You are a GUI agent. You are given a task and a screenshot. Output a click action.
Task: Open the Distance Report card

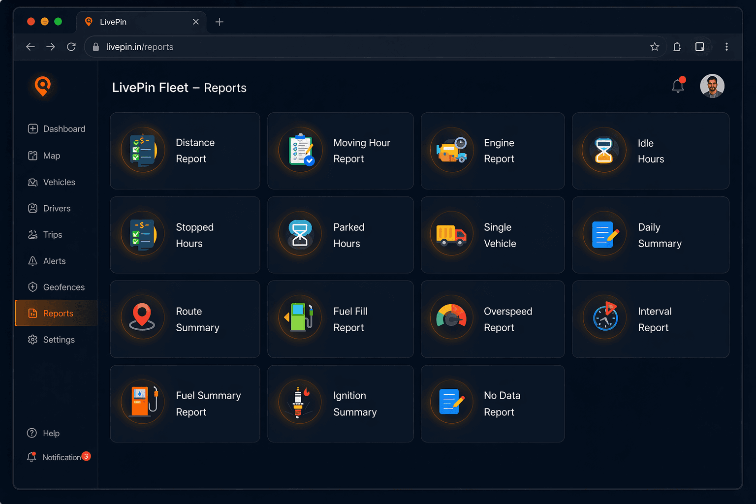click(185, 151)
